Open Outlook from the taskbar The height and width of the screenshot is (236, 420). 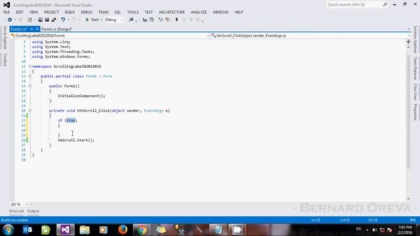(27, 230)
